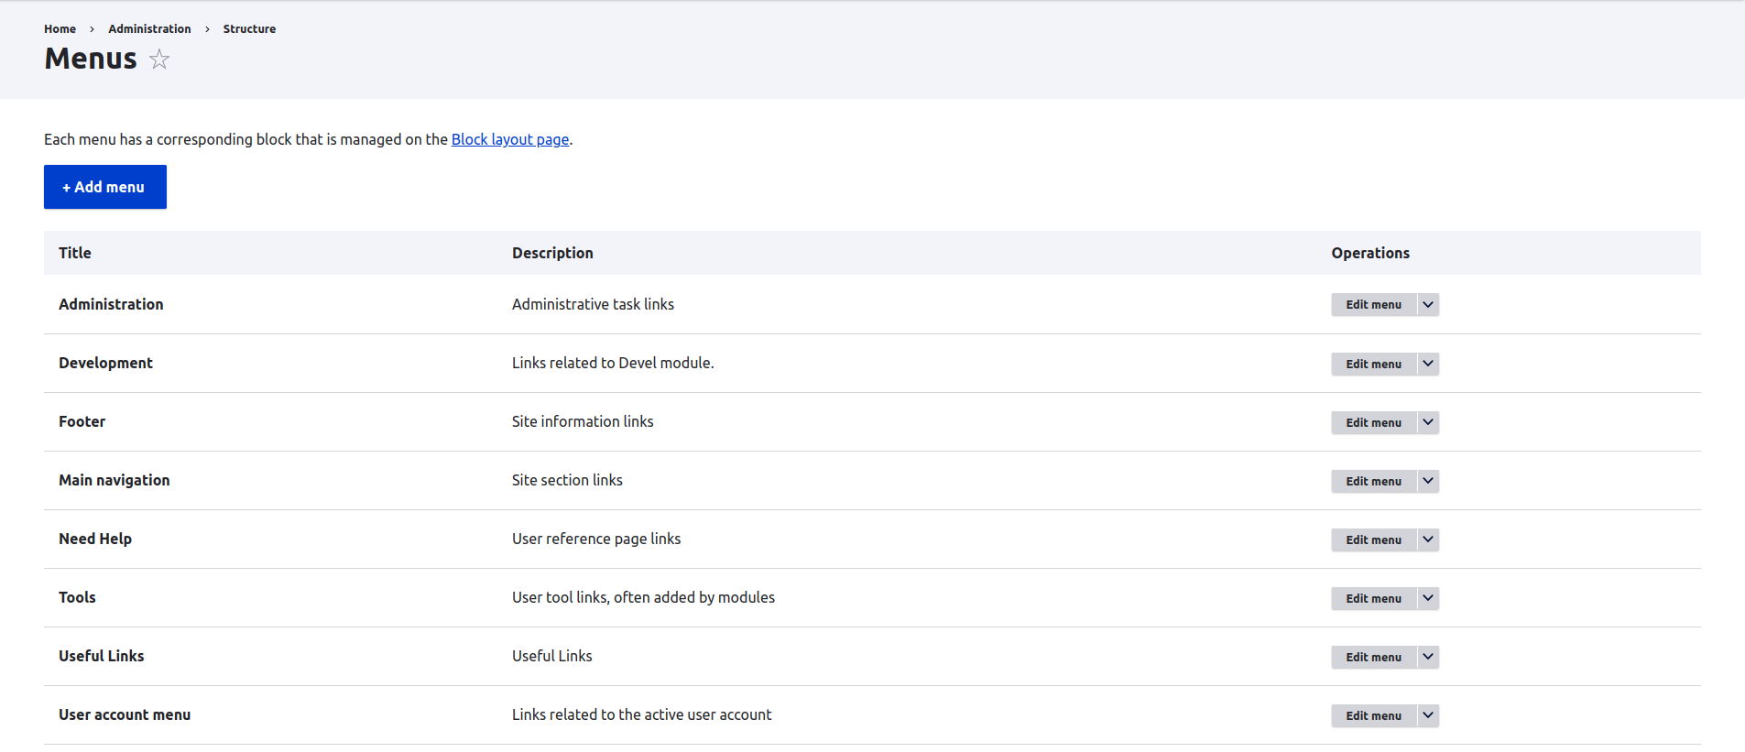Open the Block layout page link
1745x752 pixels.
click(509, 139)
